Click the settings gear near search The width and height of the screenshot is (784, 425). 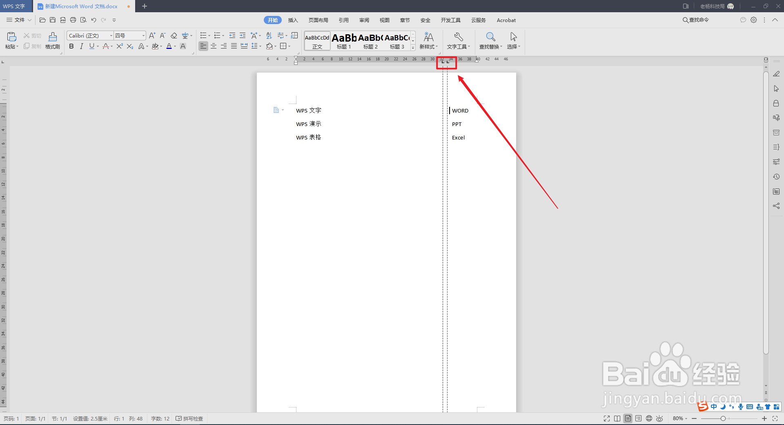tap(754, 20)
